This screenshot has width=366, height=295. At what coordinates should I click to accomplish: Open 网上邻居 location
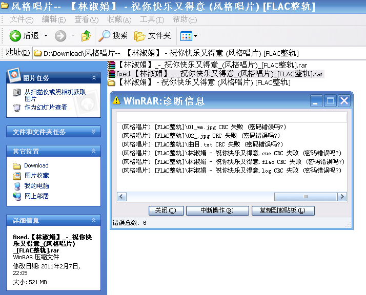pos(36,196)
